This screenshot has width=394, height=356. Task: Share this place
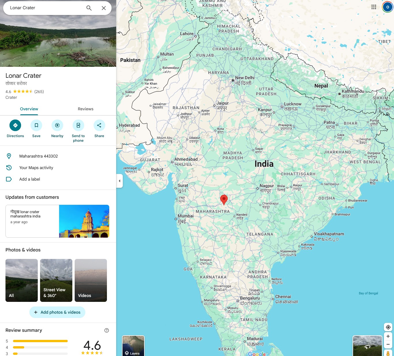pos(99,125)
